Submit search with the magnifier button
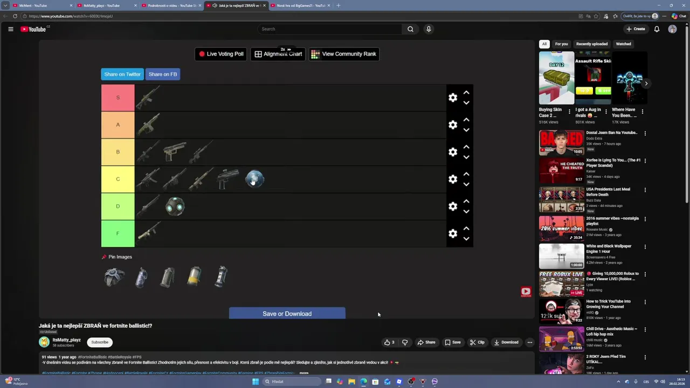This screenshot has width=690, height=388. 410,29
